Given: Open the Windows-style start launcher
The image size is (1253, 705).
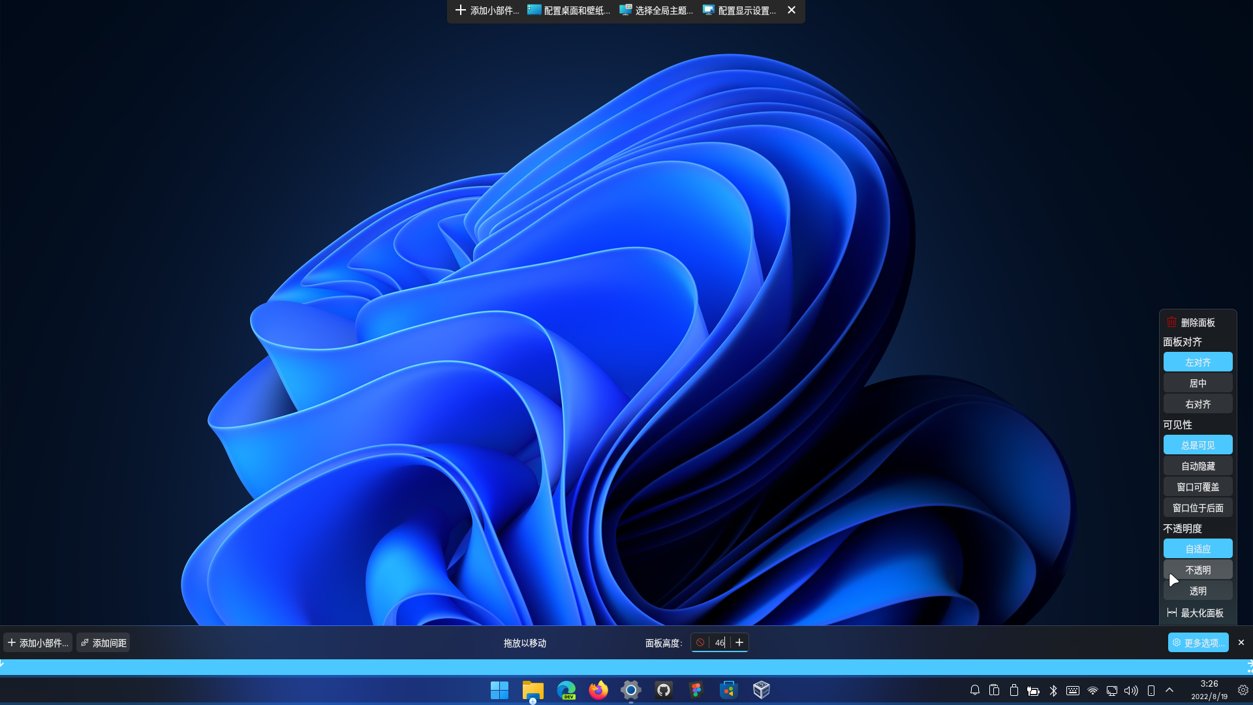Looking at the screenshot, I should pos(499,690).
